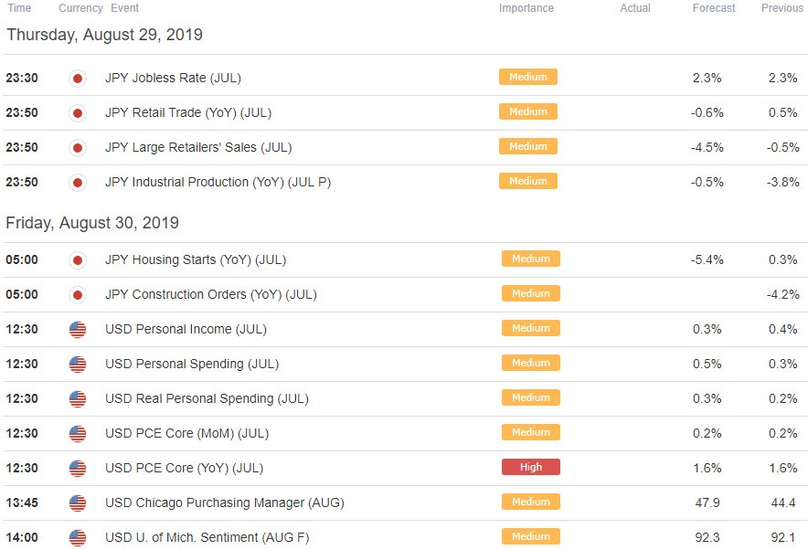Select the Friday, August 30, 2019 heading
This screenshot has width=808, height=550.
(x=92, y=223)
